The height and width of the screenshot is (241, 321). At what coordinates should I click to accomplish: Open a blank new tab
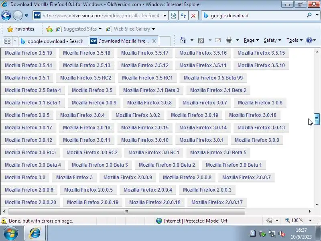(165, 41)
